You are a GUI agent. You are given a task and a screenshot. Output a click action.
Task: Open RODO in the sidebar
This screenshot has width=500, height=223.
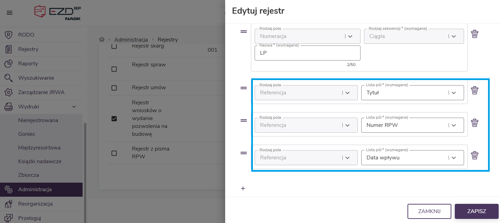pos(41,35)
